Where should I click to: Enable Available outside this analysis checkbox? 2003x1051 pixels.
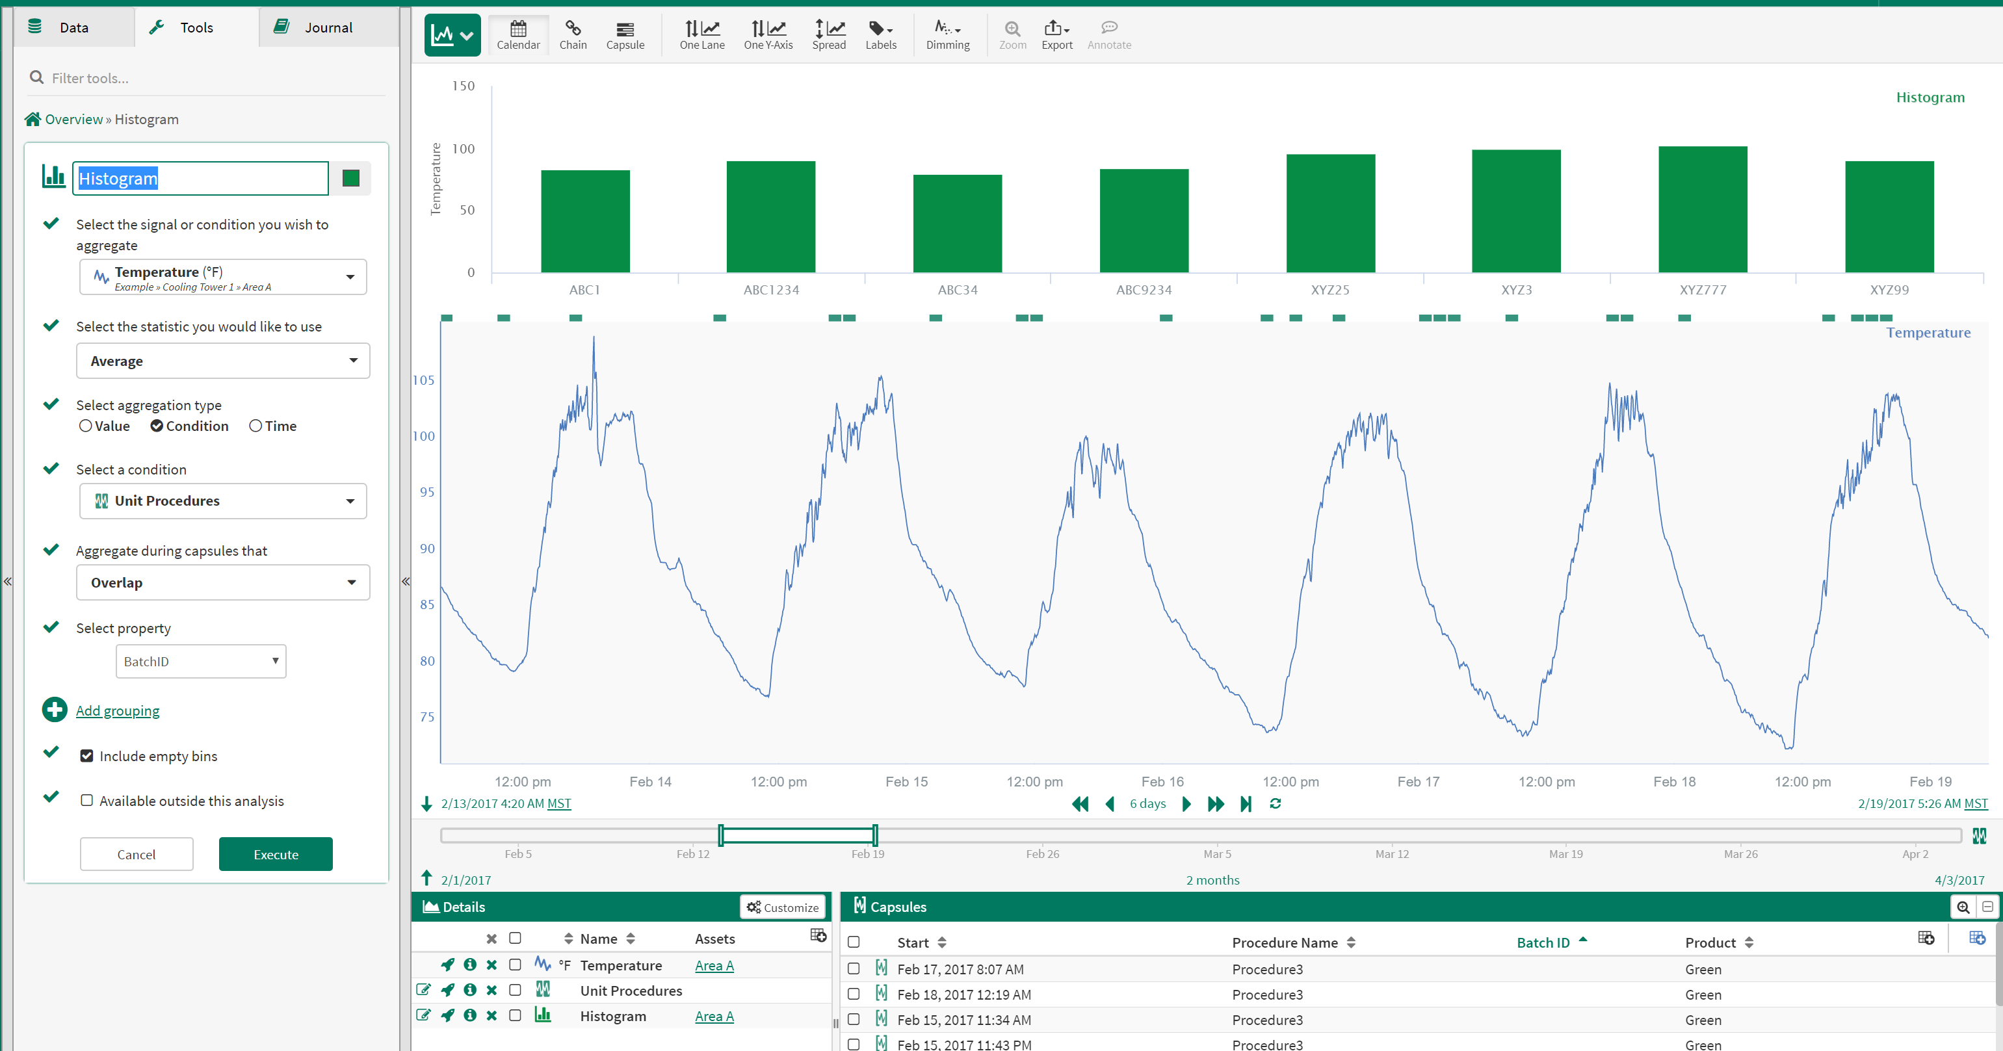click(87, 801)
